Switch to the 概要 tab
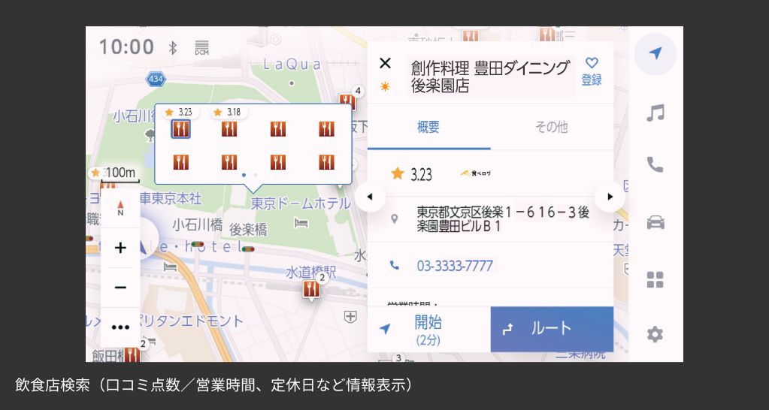This screenshot has height=410, width=769. coord(428,127)
